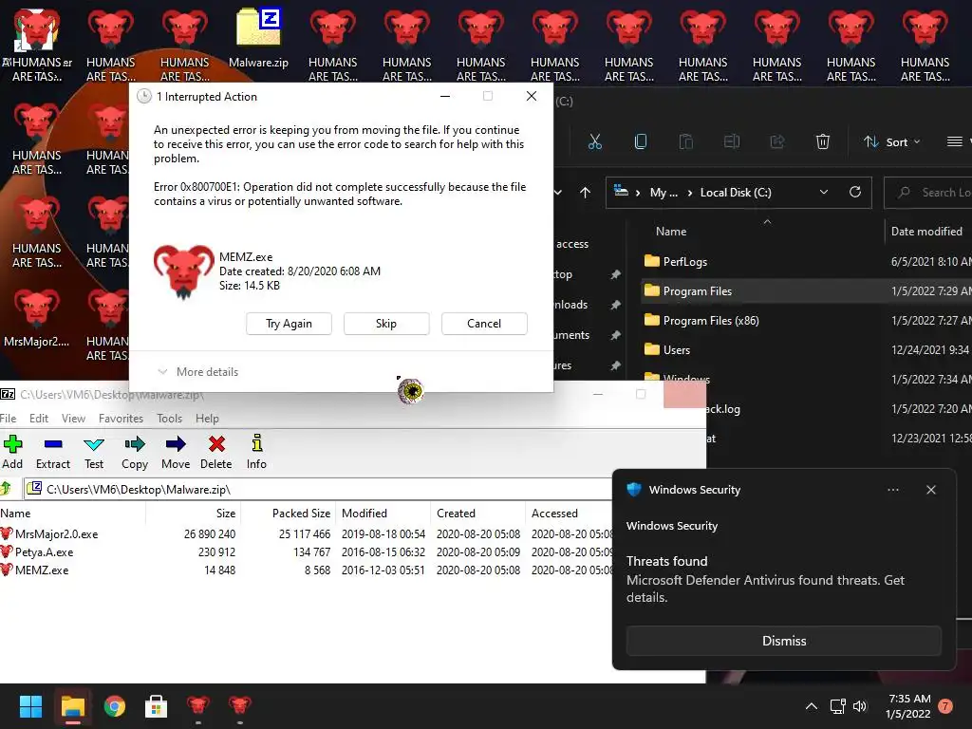Screen dimensions: 972x729
Task: Select the Users folder in Local Disk
Action: point(676,349)
